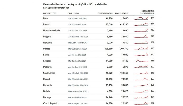The height and width of the screenshot is (106, 183).
Task: Click the Czech Republic country name
Action: point(50,103)
